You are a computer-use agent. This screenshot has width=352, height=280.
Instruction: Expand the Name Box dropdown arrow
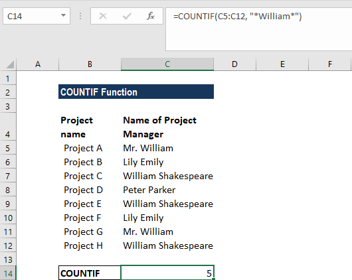[63, 16]
